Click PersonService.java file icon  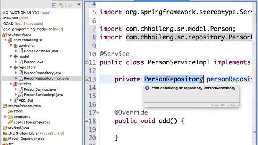click(21, 89)
